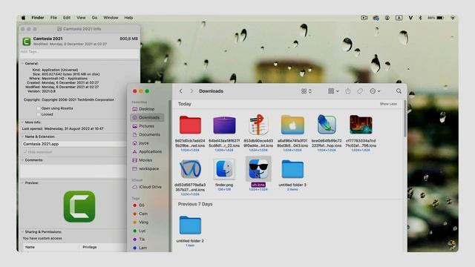Click the Camtasia preview thumbnail
This screenshot has width=475, height=267.
pos(79,206)
